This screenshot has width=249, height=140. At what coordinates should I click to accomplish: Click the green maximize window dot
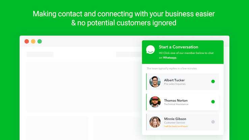[x=39, y=41]
